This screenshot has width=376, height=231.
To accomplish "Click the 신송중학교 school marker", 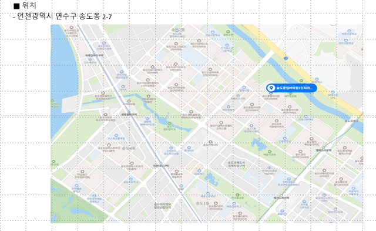I will tap(284, 138).
